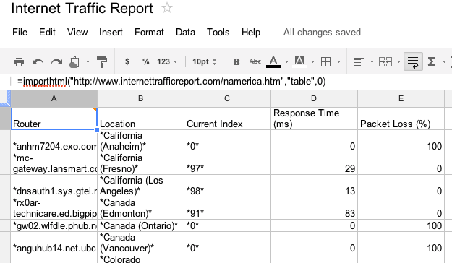Viewport: 452px width, 263px height.
Task: Toggle the wrap text button
Action: [413, 61]
